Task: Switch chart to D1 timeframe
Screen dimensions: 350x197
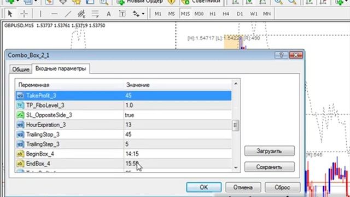Action: [240, 14]
